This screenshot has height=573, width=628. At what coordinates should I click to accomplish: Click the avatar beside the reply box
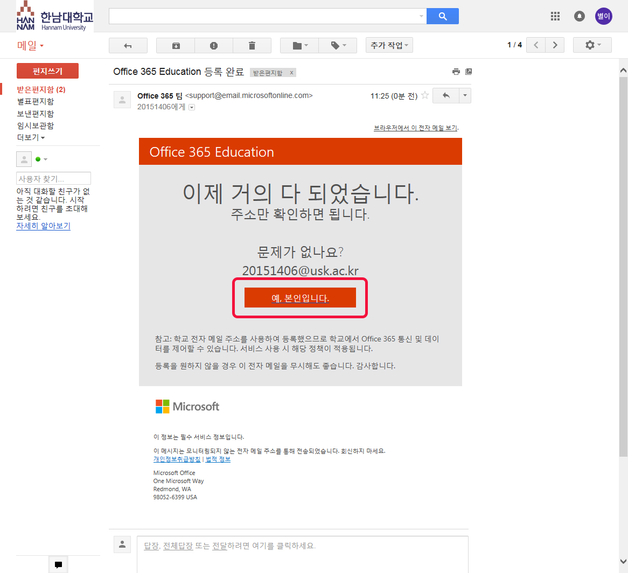pyautogui.click(x=122, y=544)
